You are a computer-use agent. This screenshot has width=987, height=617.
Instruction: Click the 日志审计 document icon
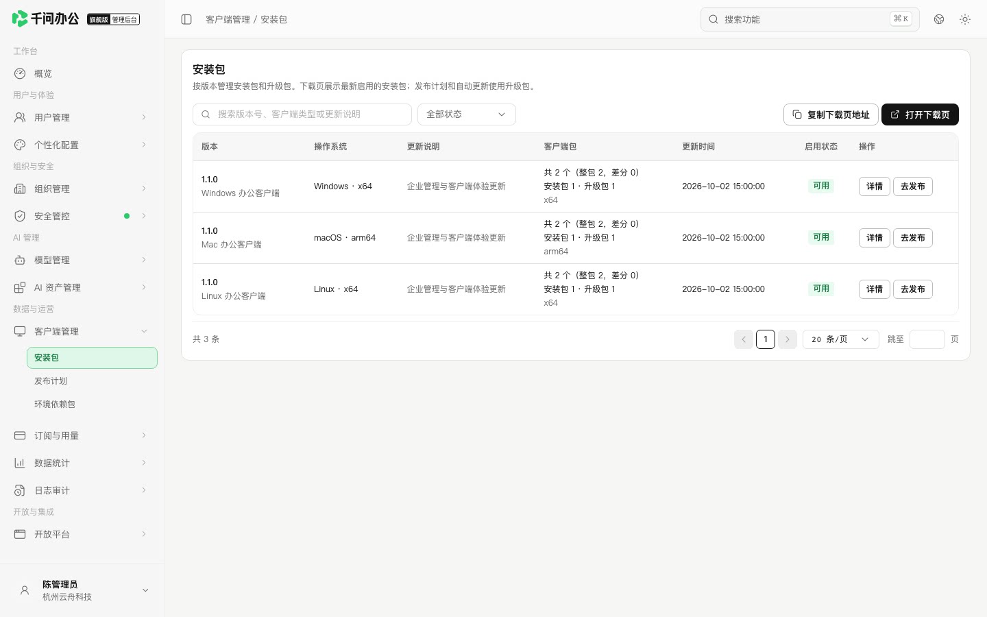20,490
